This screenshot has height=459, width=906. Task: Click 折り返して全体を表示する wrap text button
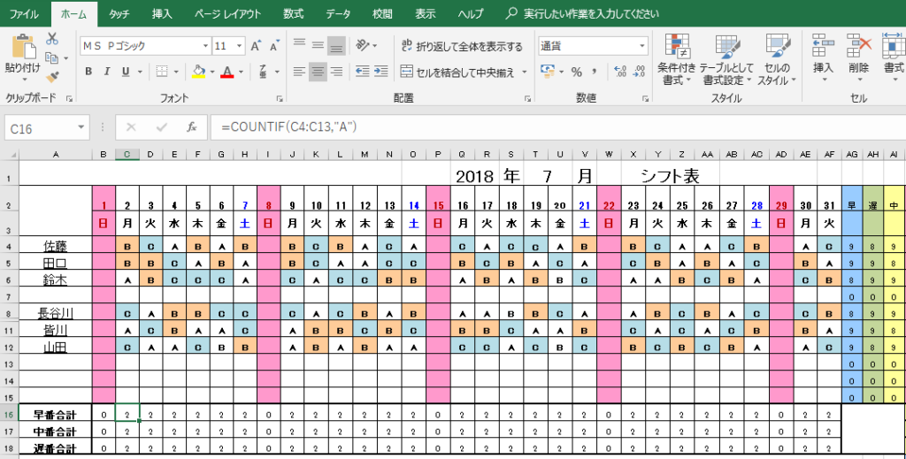[462, 46]
